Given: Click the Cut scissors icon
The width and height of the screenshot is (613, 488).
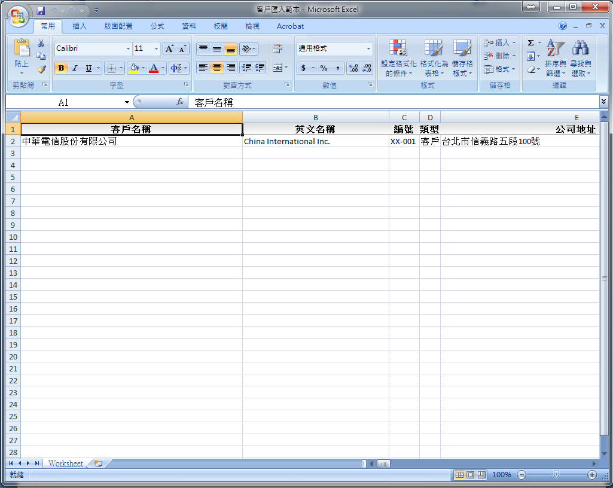Looking at the screenshot, I should (x=41, y=44).
